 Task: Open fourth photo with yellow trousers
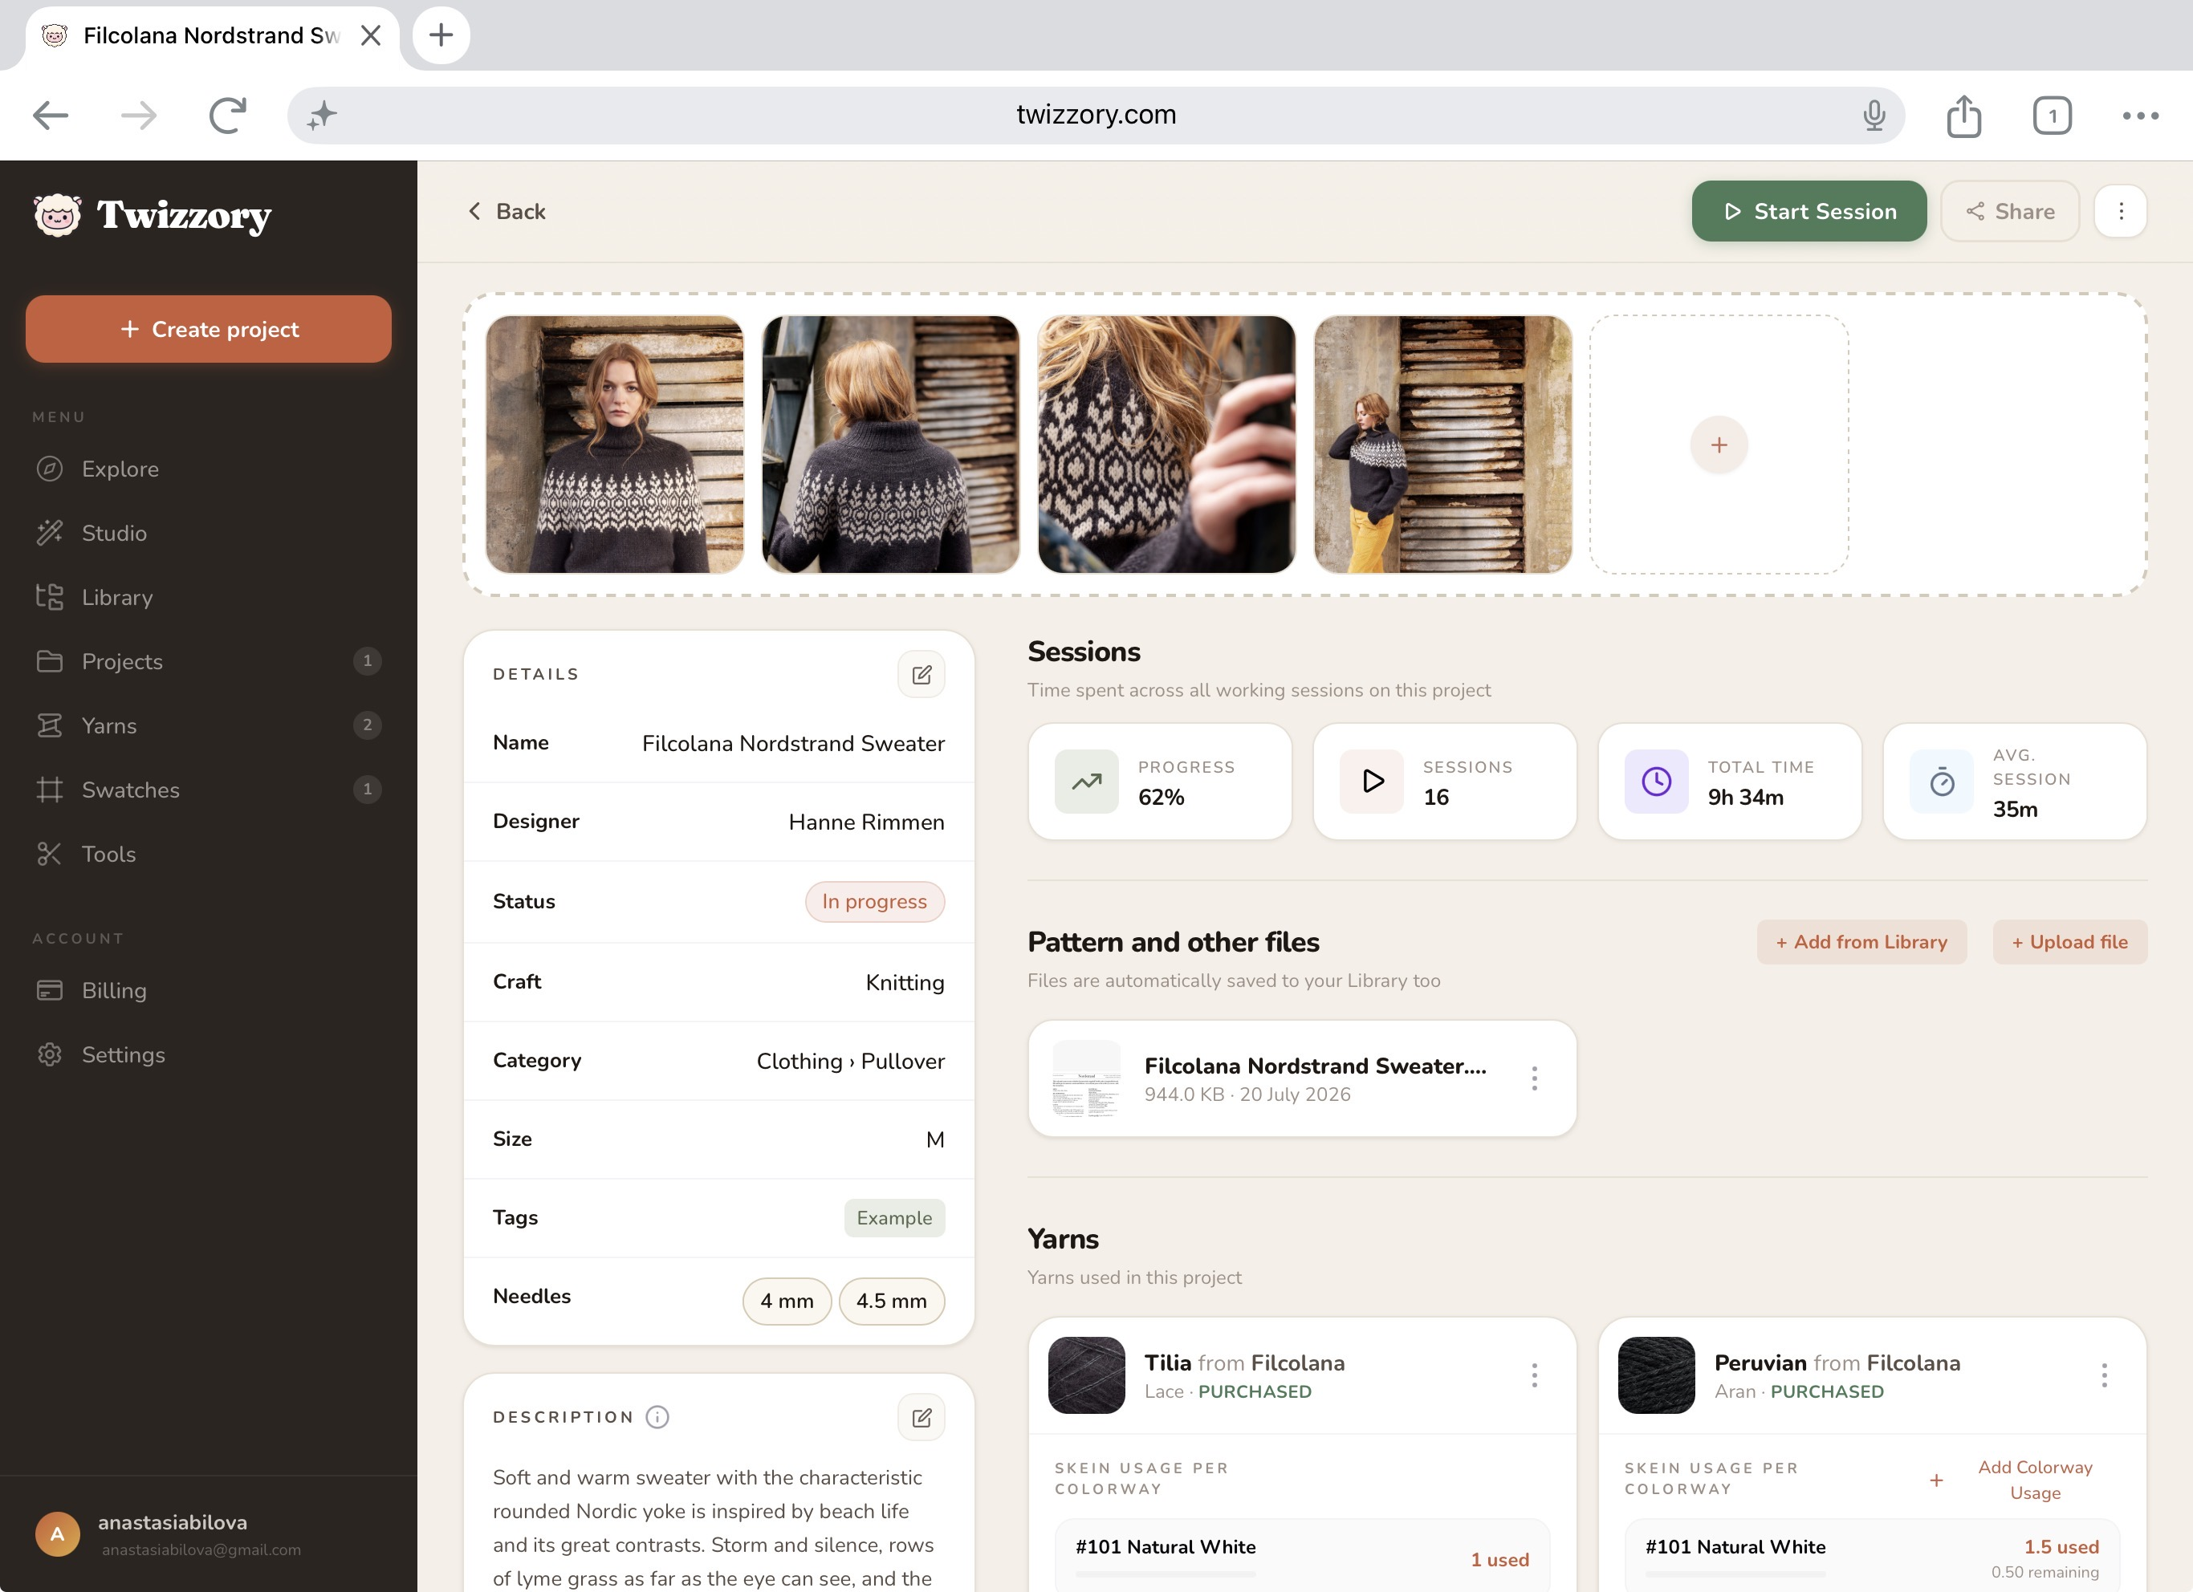coord(1442,445)
